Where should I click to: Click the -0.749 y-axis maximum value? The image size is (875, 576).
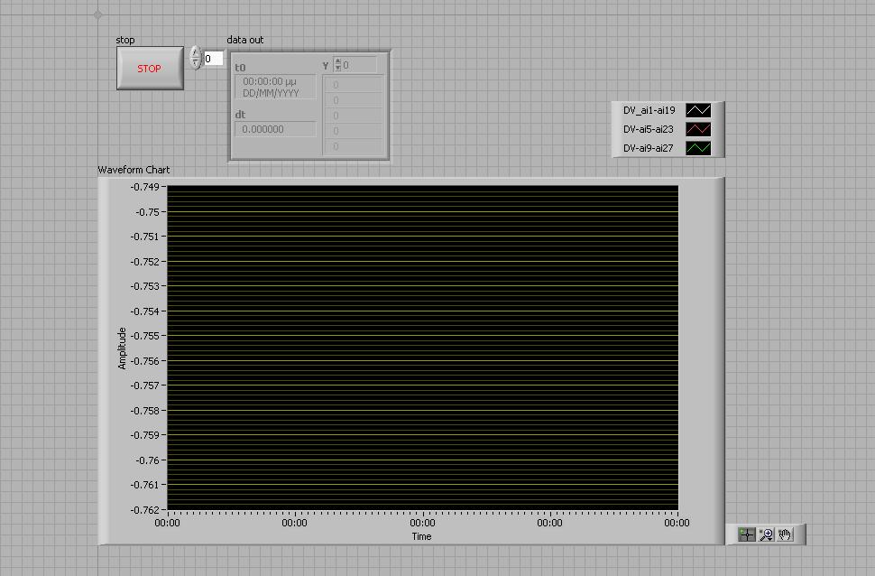point(145,187)
